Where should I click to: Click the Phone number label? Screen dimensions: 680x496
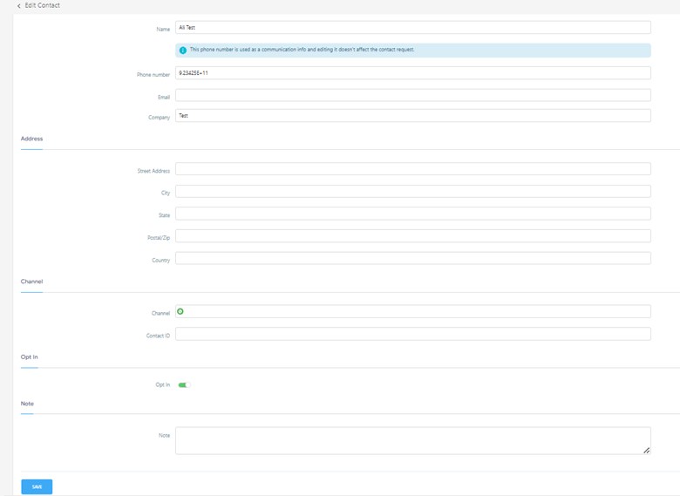coord(153,75)
